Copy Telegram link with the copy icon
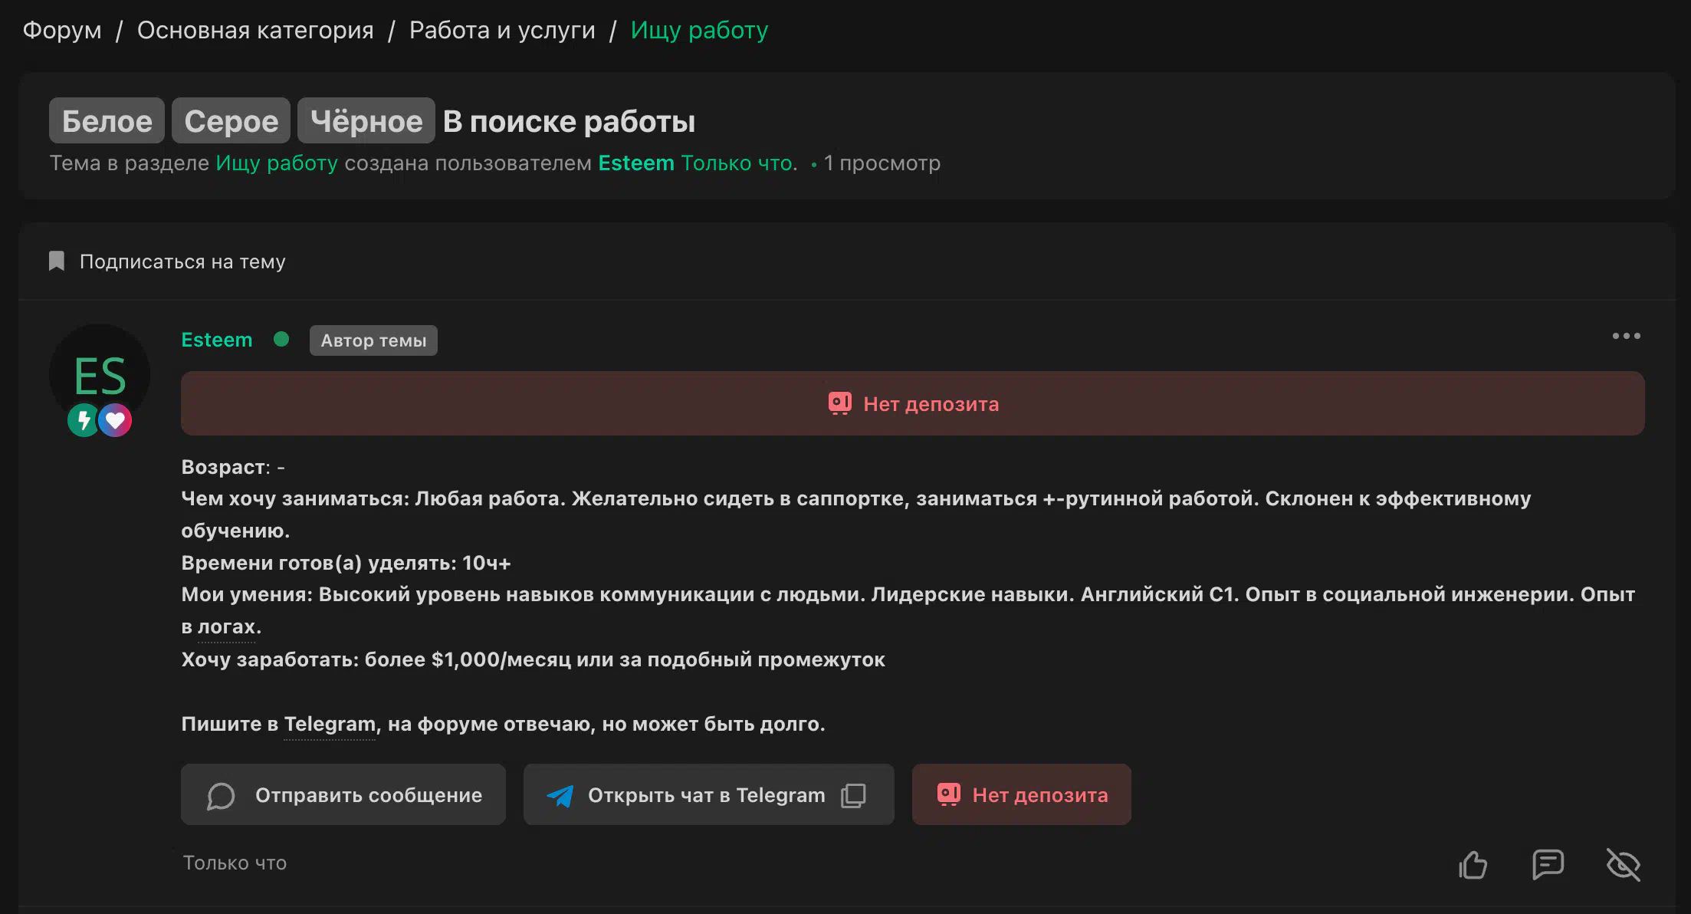Image resolution: width=1691 pixels, height=914 pixels. (x=853, y=795)
